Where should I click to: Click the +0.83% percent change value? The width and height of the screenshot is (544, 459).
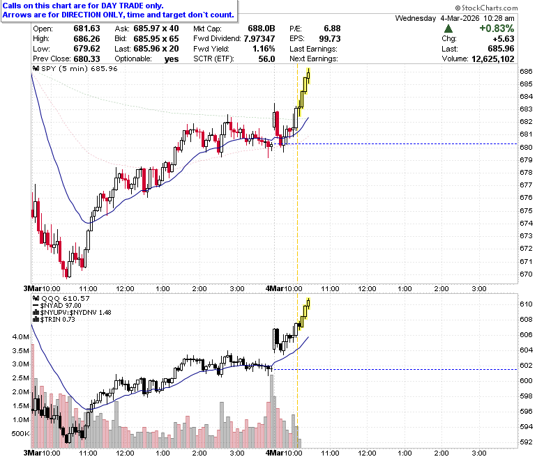coord(497,29)
